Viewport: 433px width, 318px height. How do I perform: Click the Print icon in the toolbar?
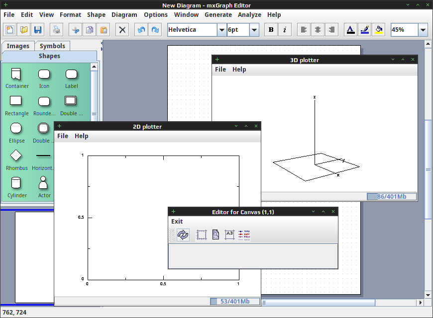[57, 30]
